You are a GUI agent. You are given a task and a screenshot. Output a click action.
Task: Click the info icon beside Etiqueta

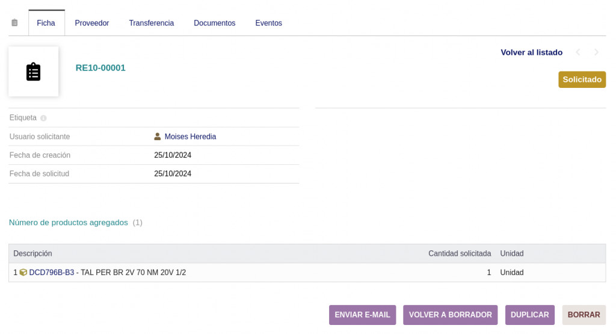point(43,118)
